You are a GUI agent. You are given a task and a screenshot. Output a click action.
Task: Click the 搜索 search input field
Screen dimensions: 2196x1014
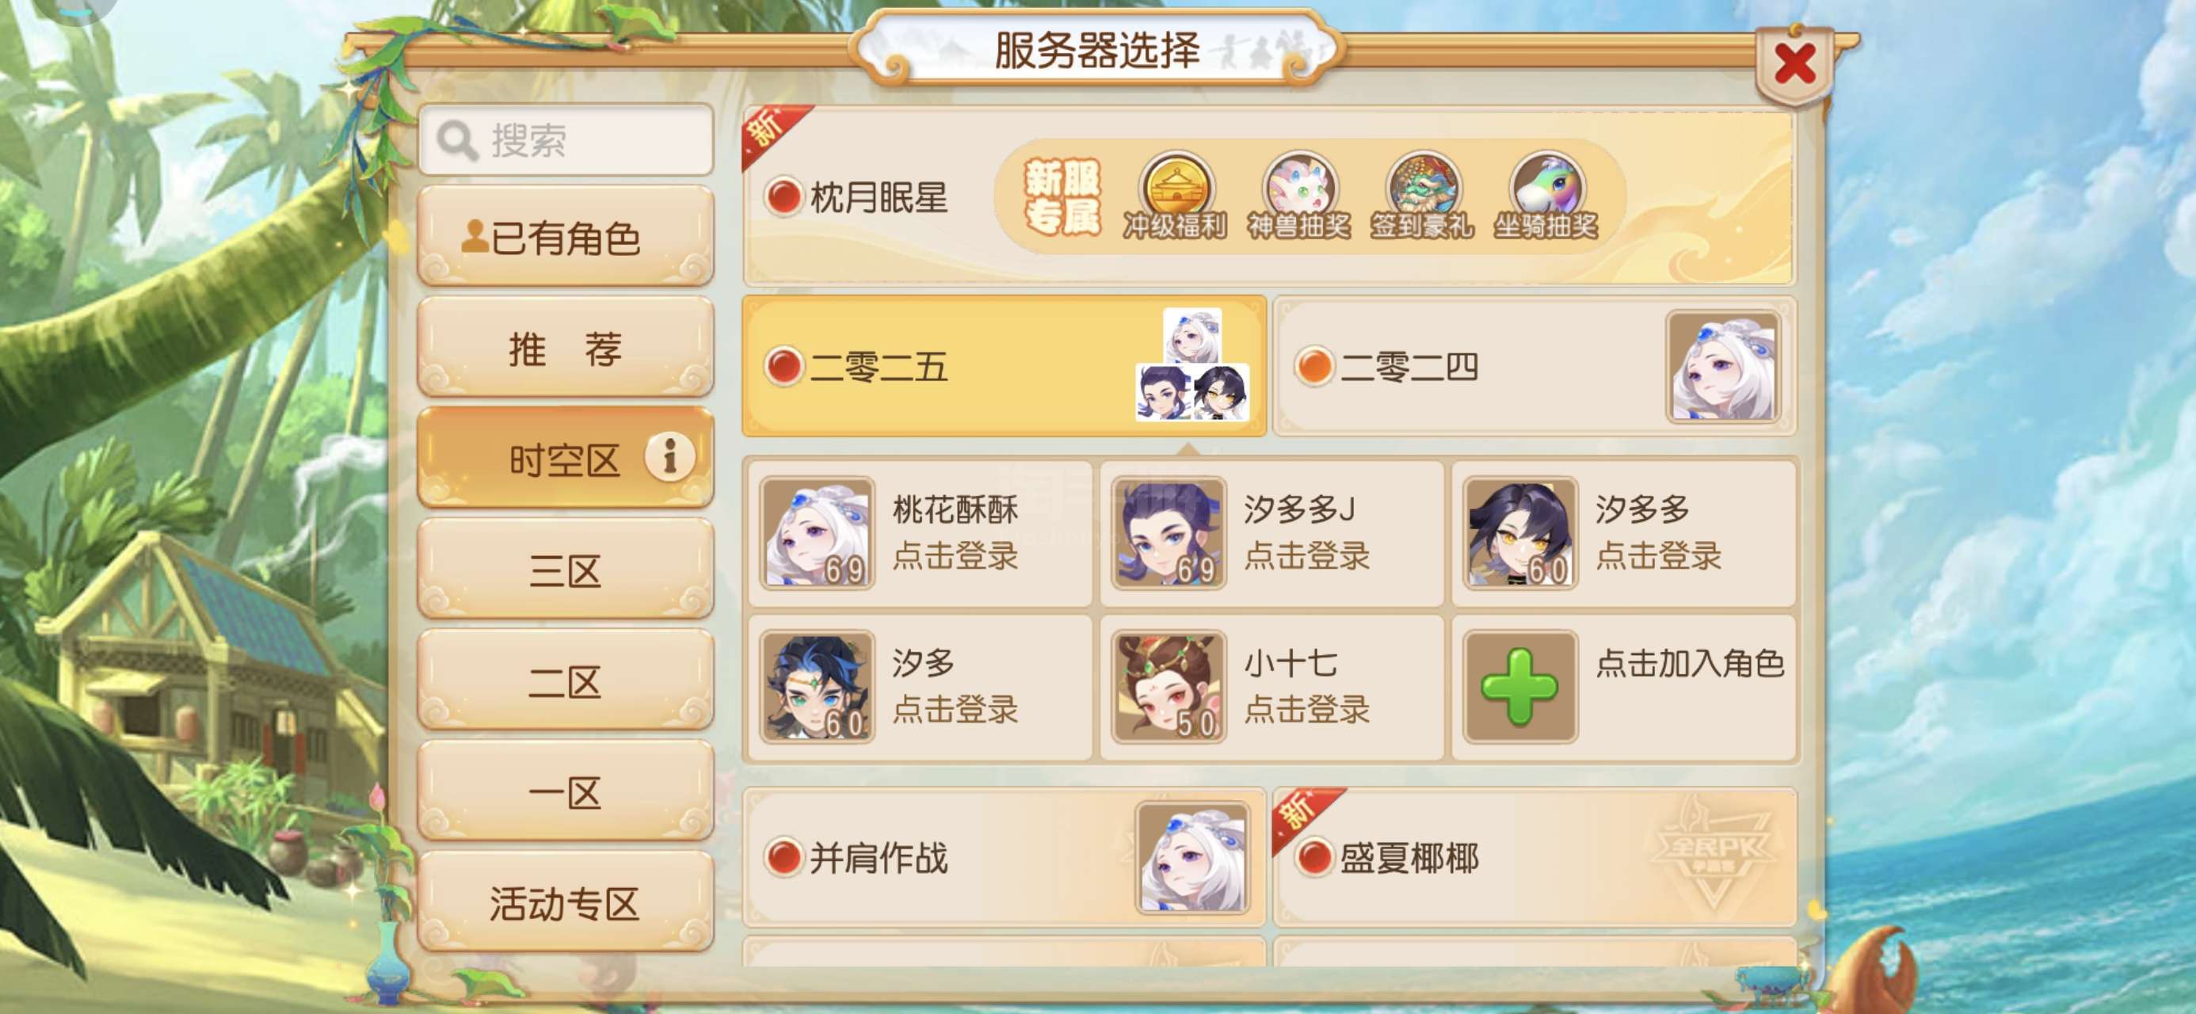click(566, 140)
